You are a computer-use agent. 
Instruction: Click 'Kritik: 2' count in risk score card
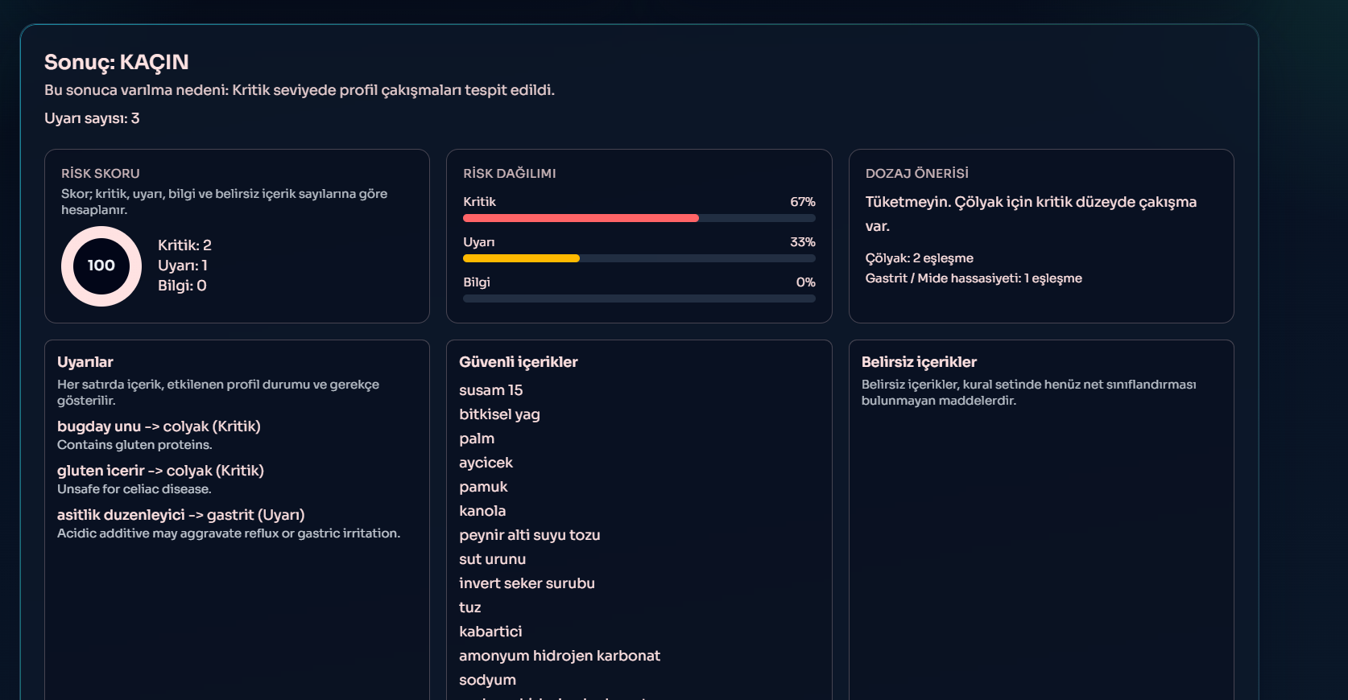(184, 245)
